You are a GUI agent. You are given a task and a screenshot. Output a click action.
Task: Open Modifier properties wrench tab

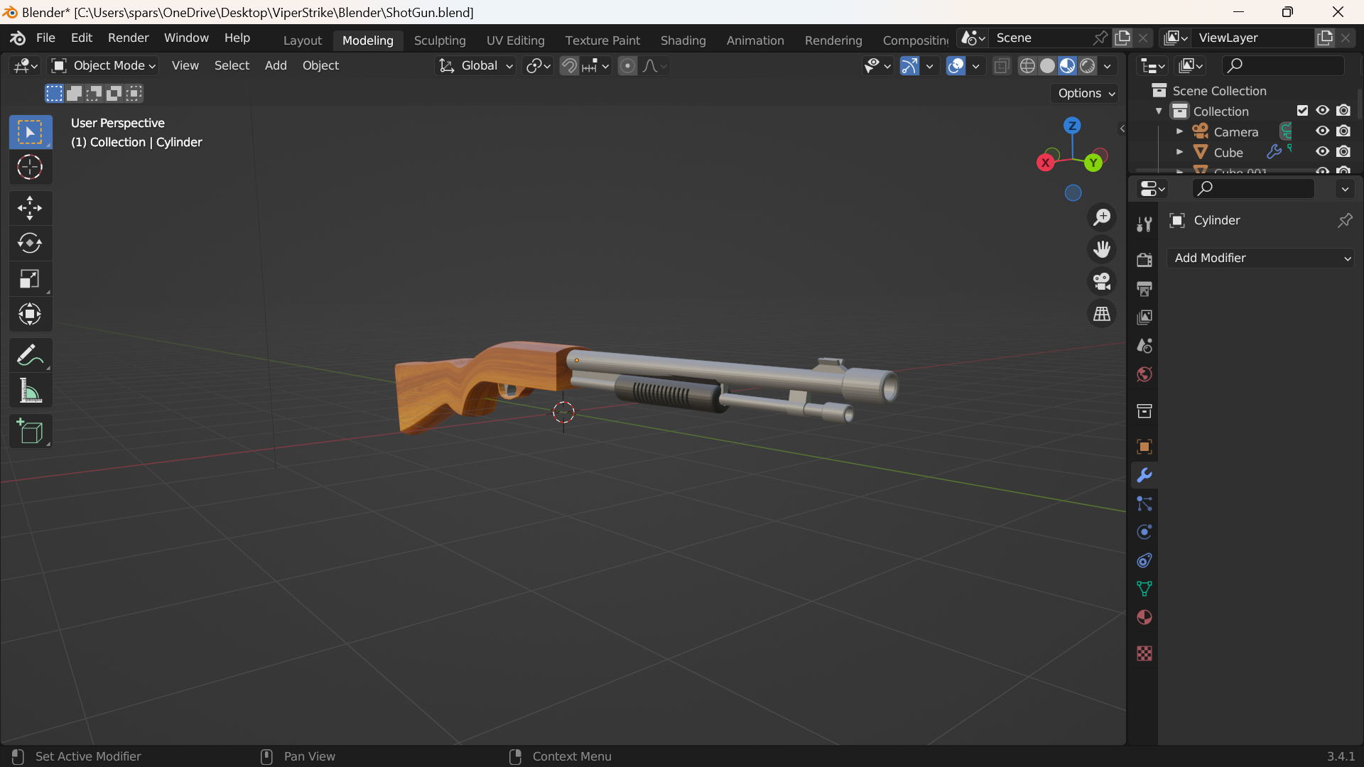[1144, 474]
